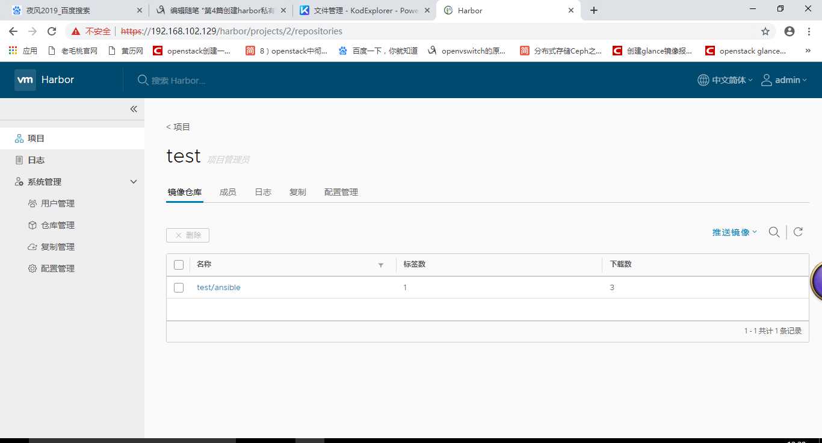
Task: Open the name column filter icon
Action: (380, 265)
